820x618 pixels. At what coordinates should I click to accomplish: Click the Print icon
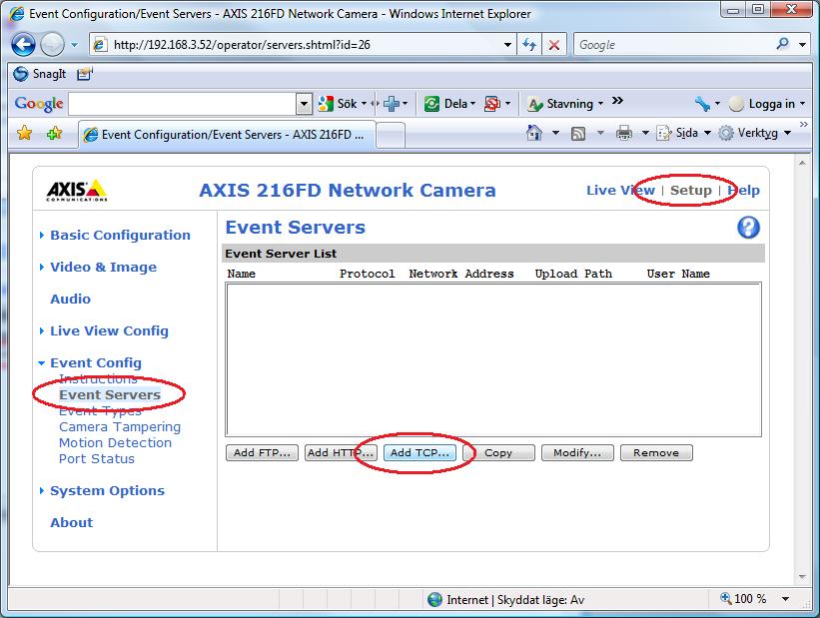click(624, 133)
